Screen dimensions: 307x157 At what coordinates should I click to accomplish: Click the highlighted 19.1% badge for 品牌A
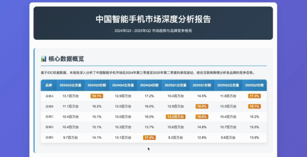click(x=97, y=96)
